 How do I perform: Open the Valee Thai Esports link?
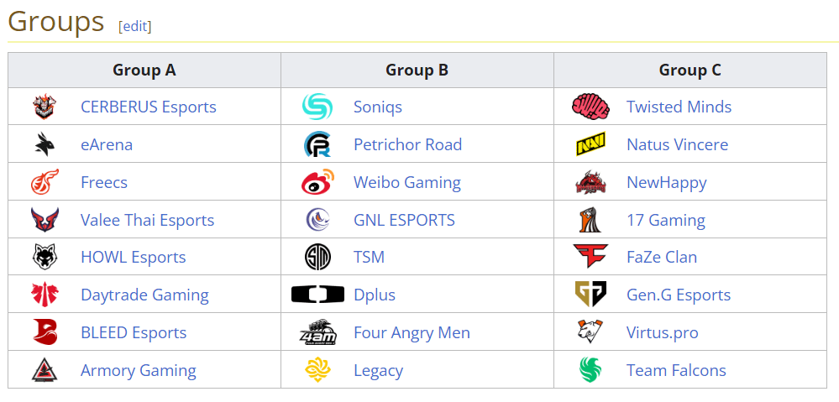point(147,220)
